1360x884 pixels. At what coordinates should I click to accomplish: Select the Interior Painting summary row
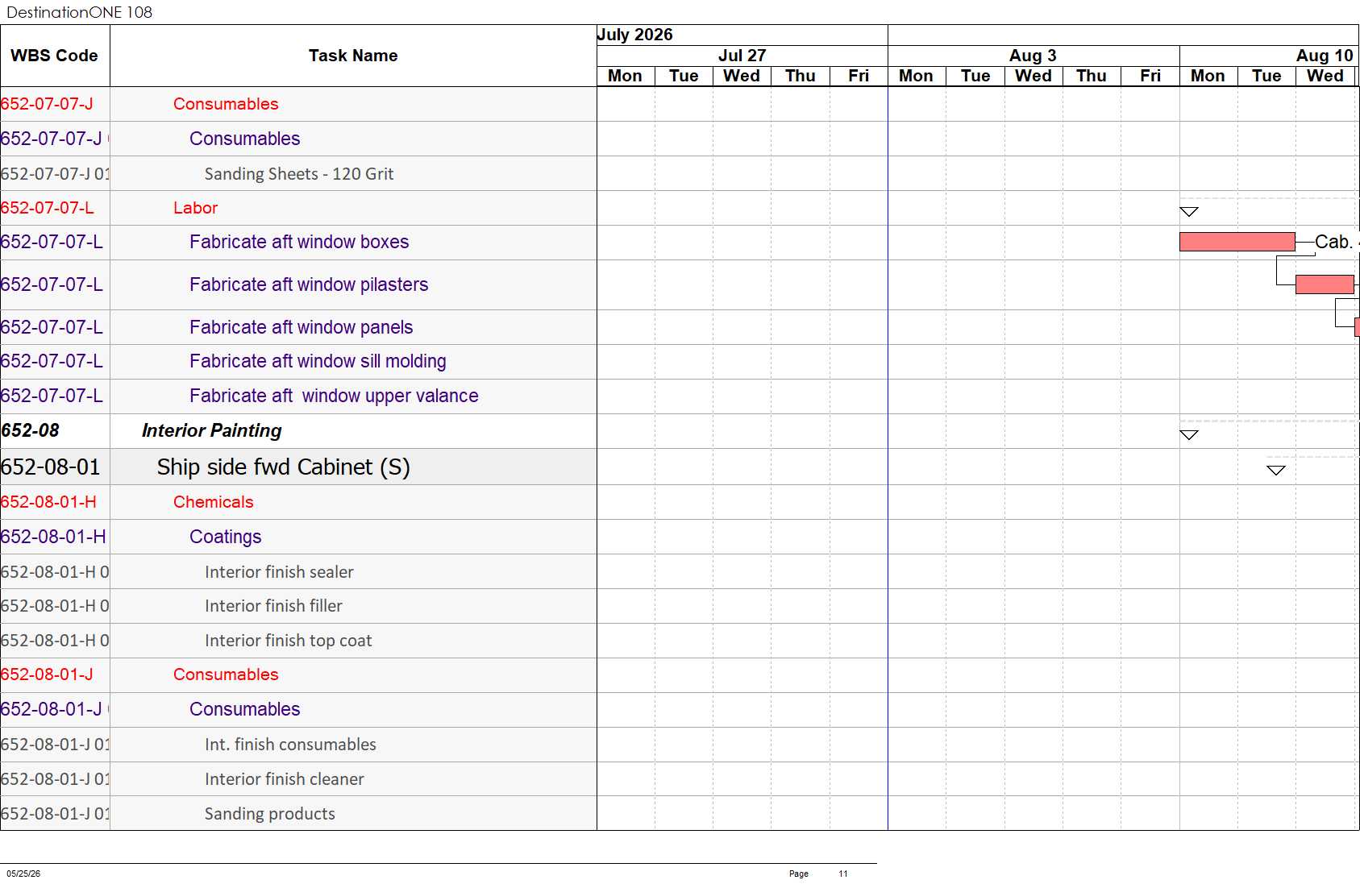pos(298,431)
